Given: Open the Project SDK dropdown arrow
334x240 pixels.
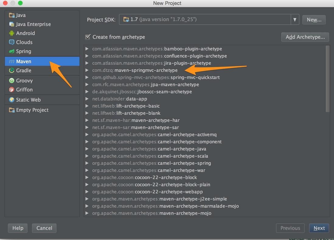Looking at the screenshot, I should point(295,19).
